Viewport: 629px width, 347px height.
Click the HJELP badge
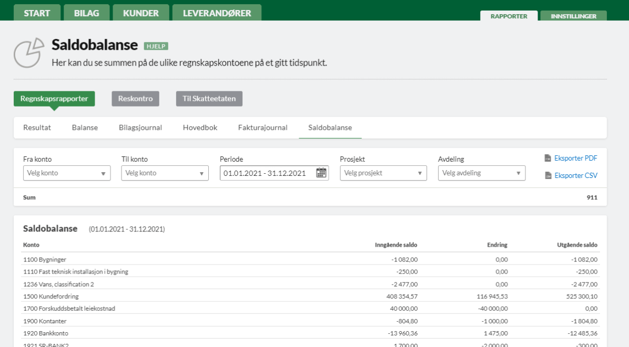tap(156, 46)
